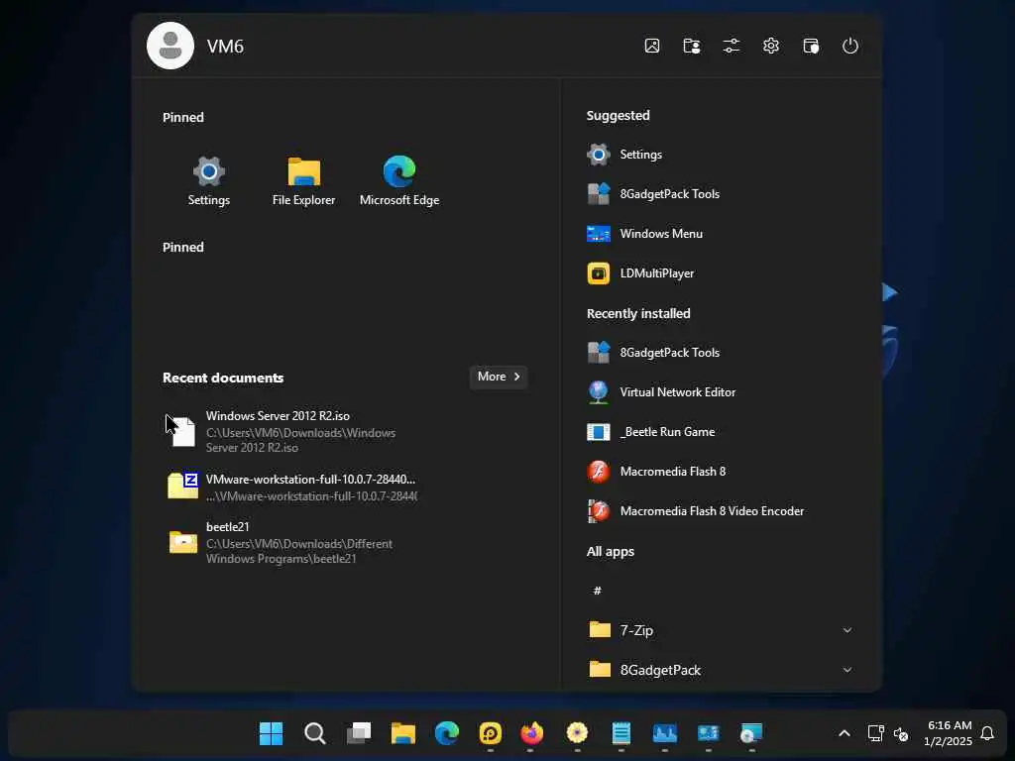
Task: Open pinned Settings app
Action: pyautogui.click(x=208, y=181)
